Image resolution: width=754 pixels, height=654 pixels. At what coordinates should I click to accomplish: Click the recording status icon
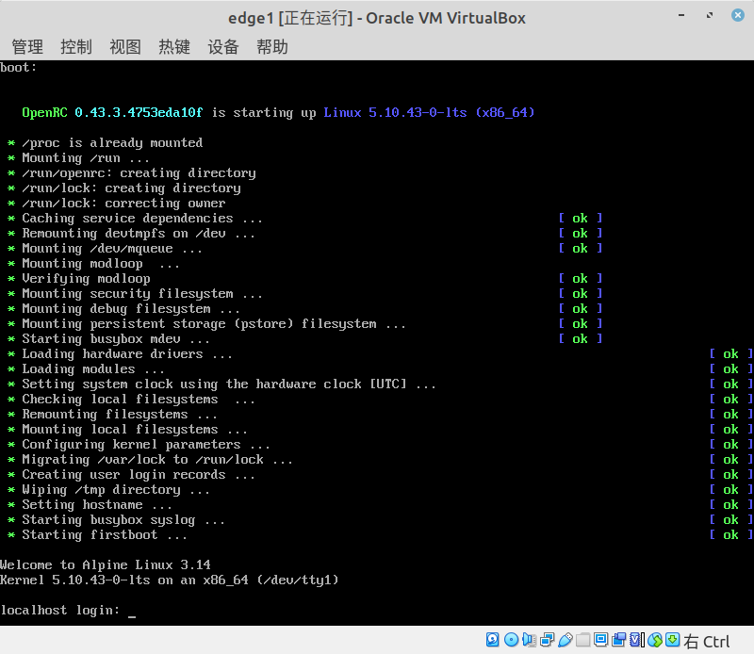(619, 639)
